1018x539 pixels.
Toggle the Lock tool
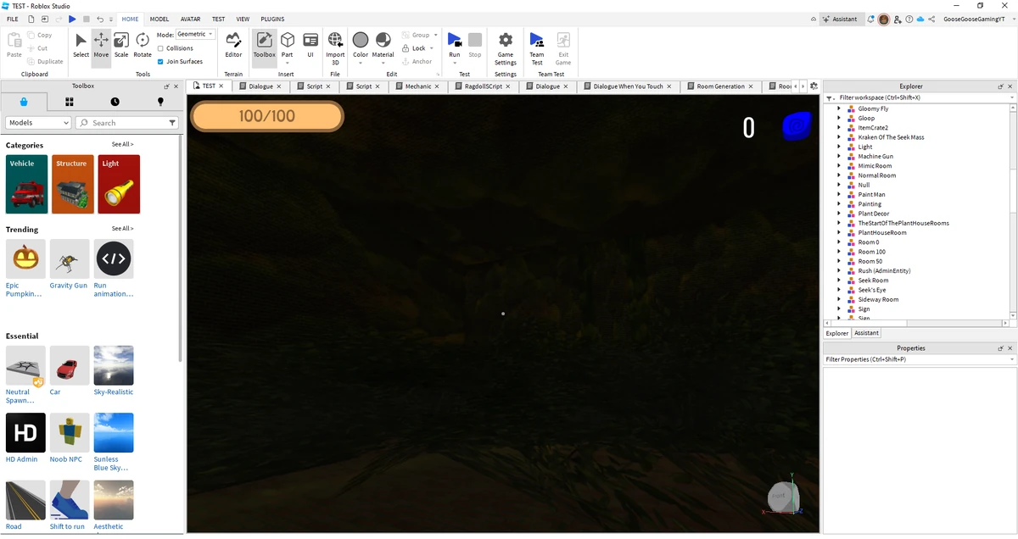click(406, 48)
